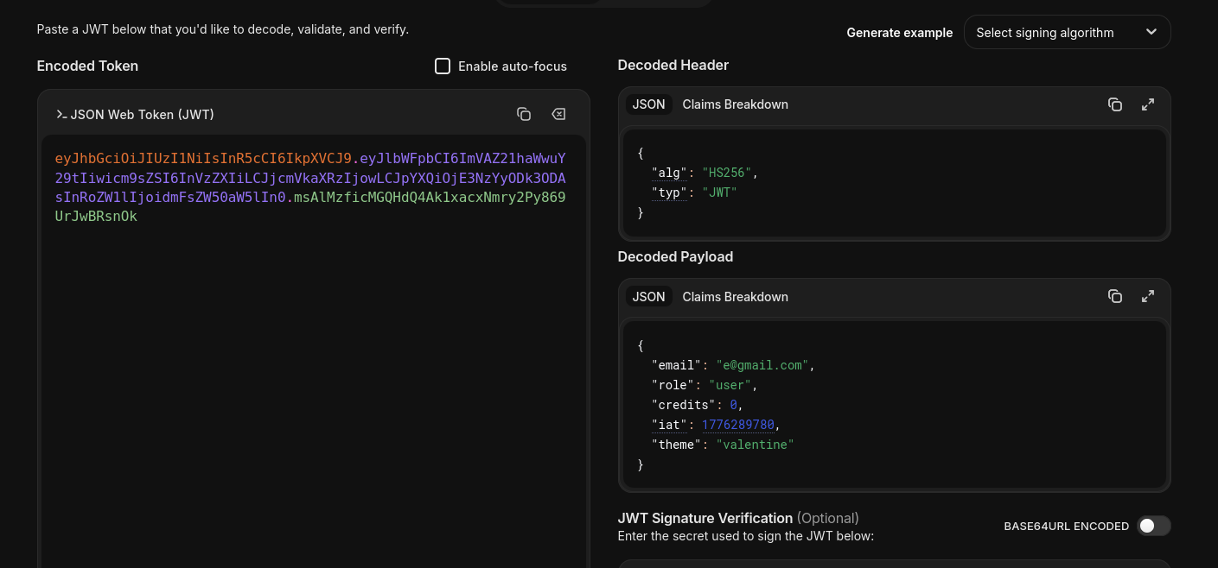Select JSON tab in Decoded Header
Image resolution: width=1218 pixels, height=568 pixels.
point(648,104)
